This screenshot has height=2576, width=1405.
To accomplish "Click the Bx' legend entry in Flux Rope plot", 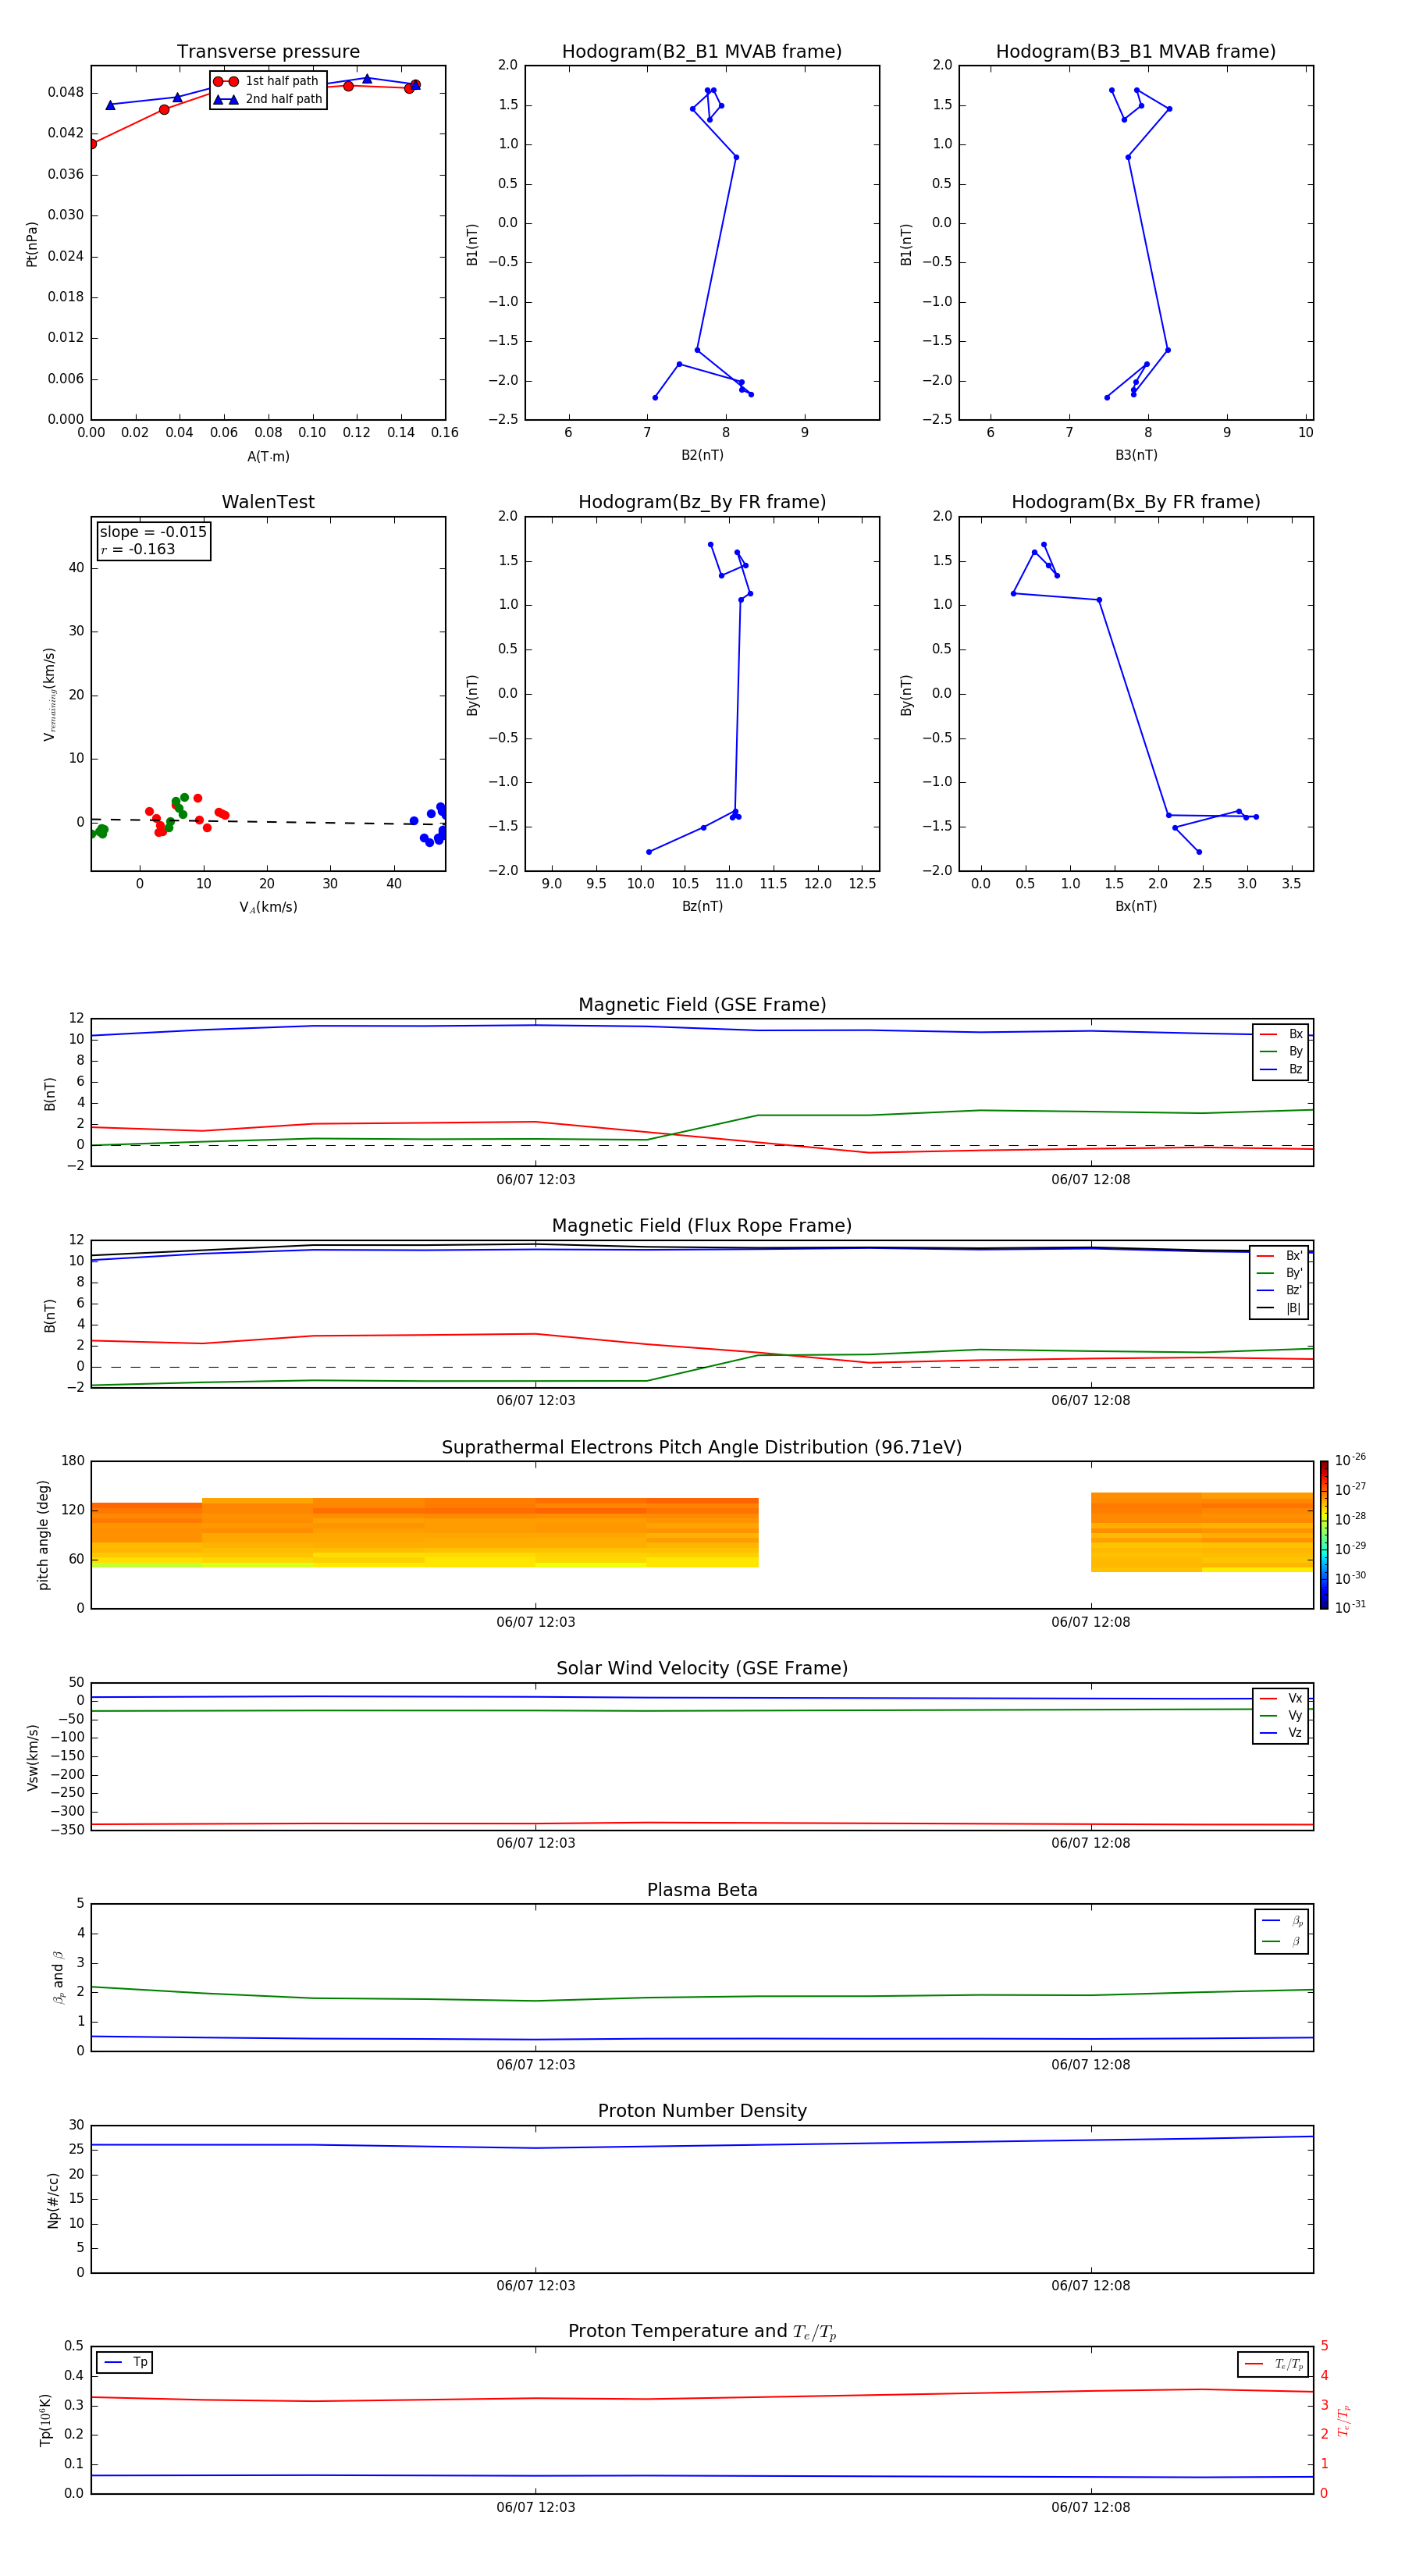I will coord(1279,1257).
